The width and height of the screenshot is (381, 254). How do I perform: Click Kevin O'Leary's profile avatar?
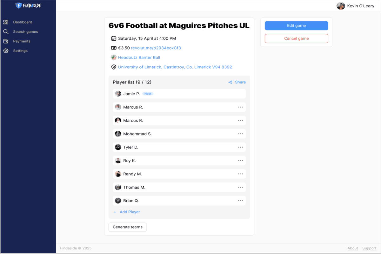pos(341,6)
